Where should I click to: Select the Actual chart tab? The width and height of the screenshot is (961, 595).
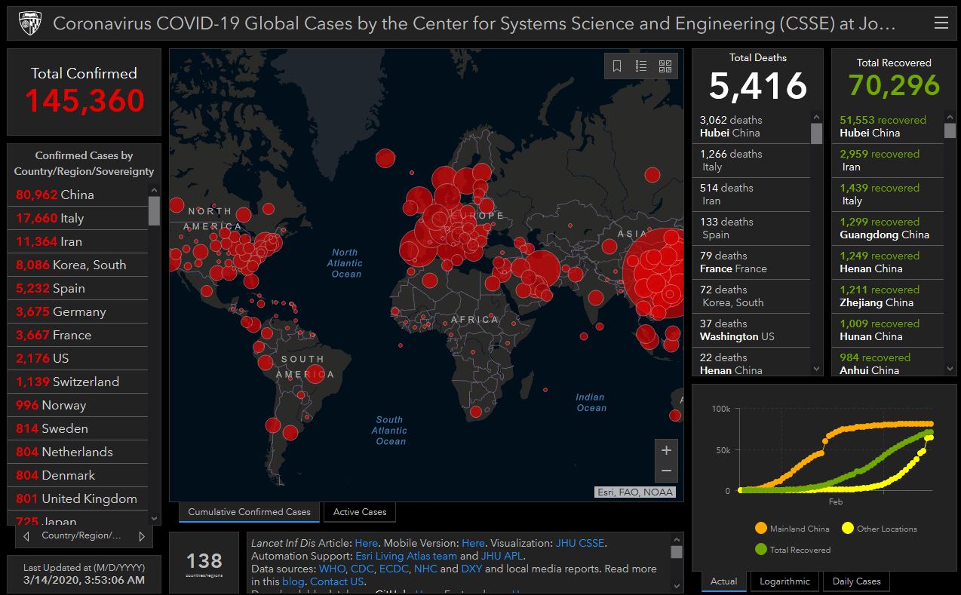point(724,581)
